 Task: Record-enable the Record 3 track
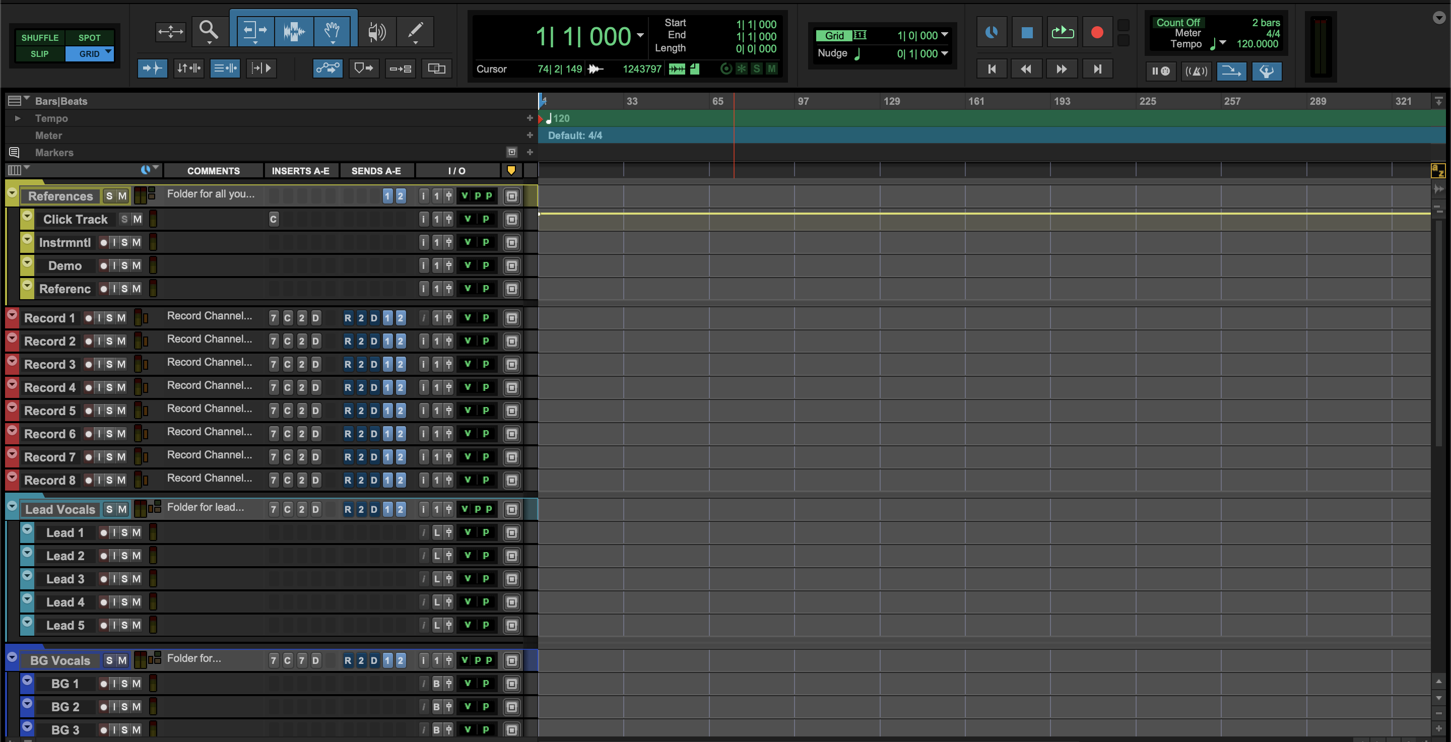tap(89, 364)
